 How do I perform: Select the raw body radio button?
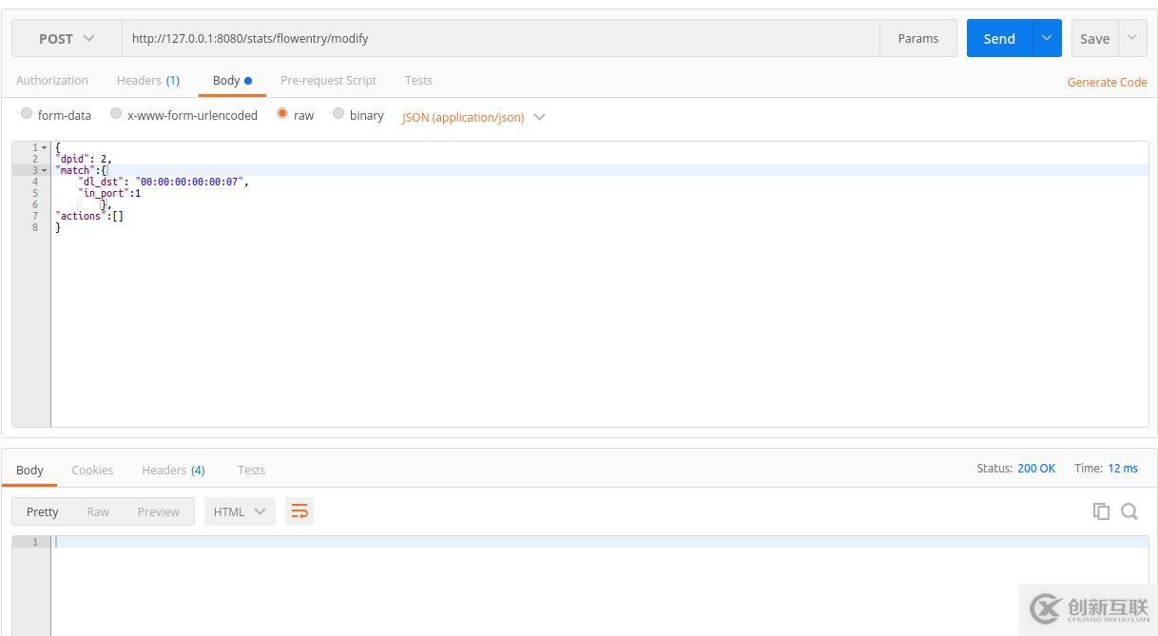pyautogui.click(x=282, y=114)
